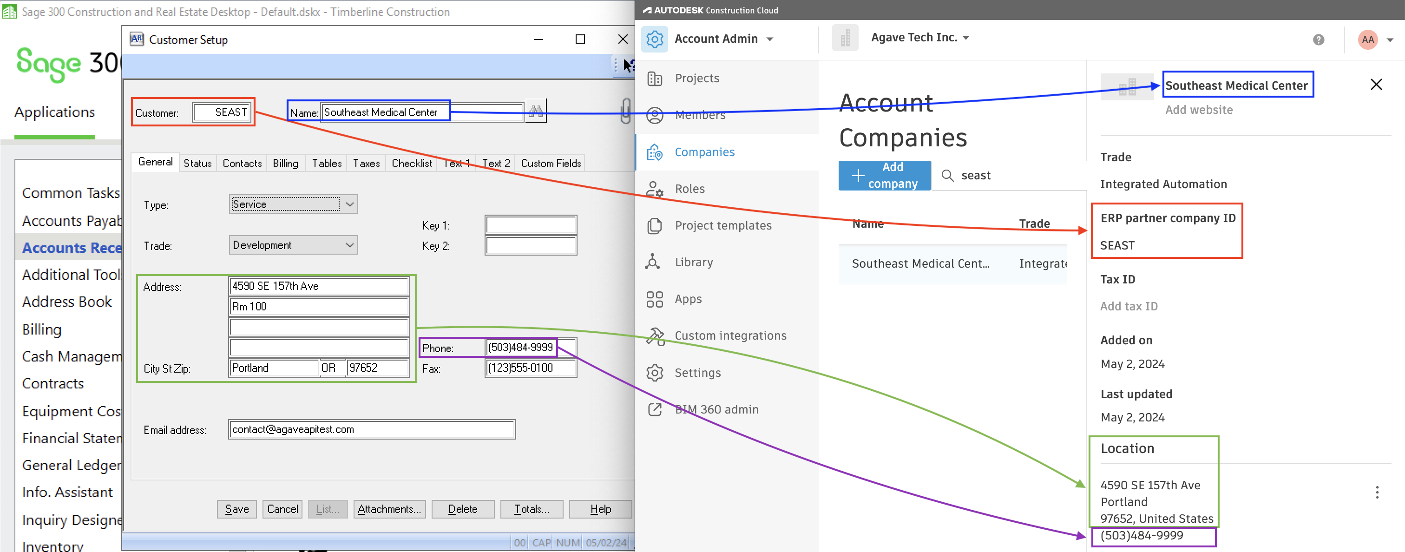Switch to the Text 2 tab
This screenshot has height=552, width=1405.
[x=496, y=163]
